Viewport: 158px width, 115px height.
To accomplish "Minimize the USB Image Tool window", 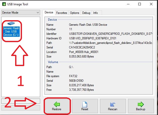I will click(128, 4).
